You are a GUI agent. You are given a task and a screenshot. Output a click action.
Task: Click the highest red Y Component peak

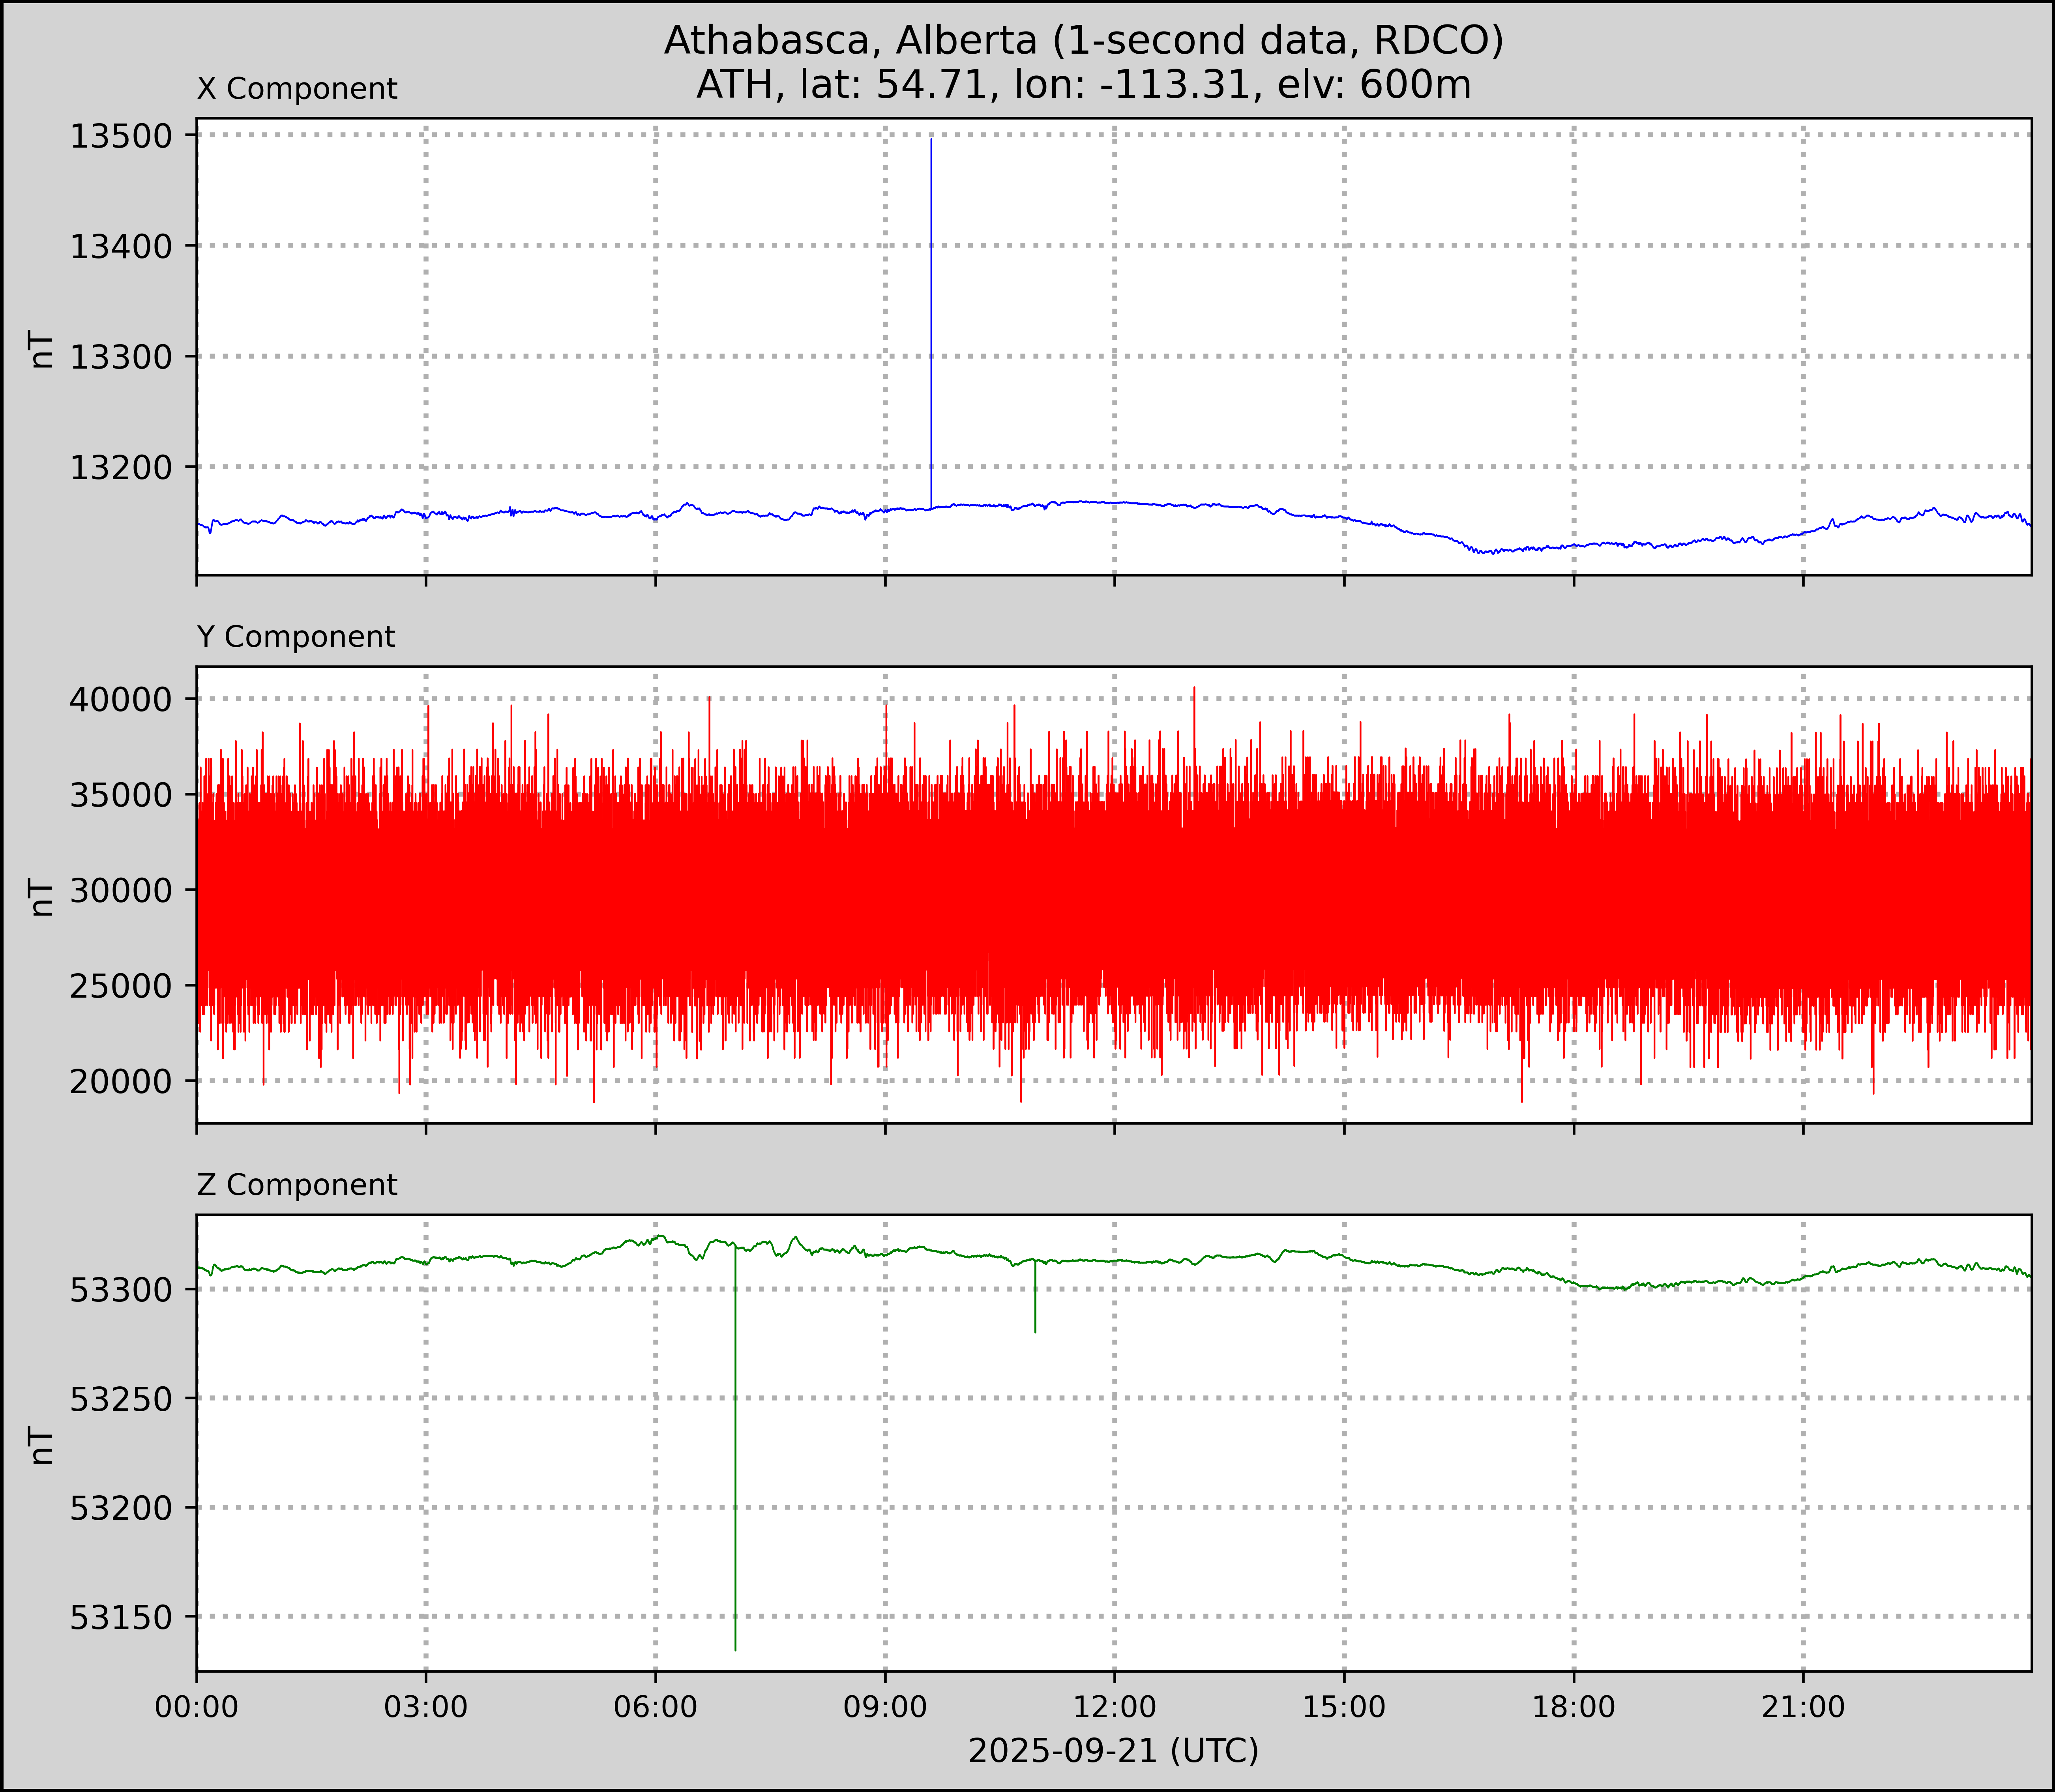[1194, 690]
